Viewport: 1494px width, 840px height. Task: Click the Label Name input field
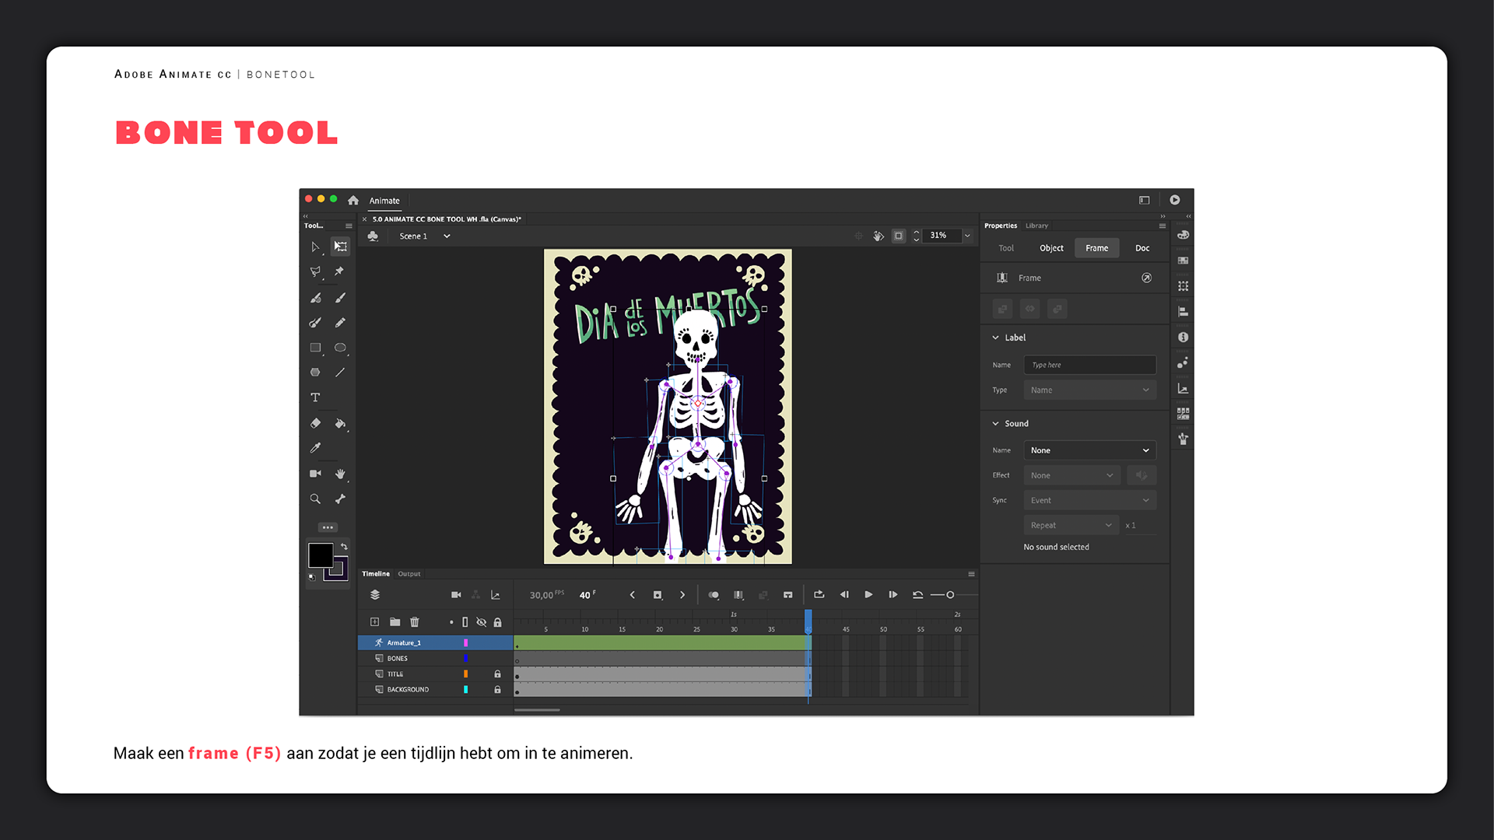[1089, 365]
